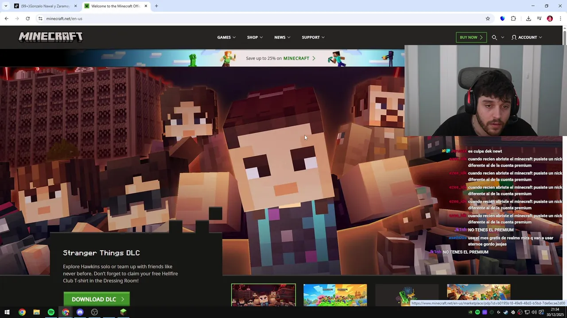Open Chrome downloads icon
567x318 pixels.
click(528, 19)
